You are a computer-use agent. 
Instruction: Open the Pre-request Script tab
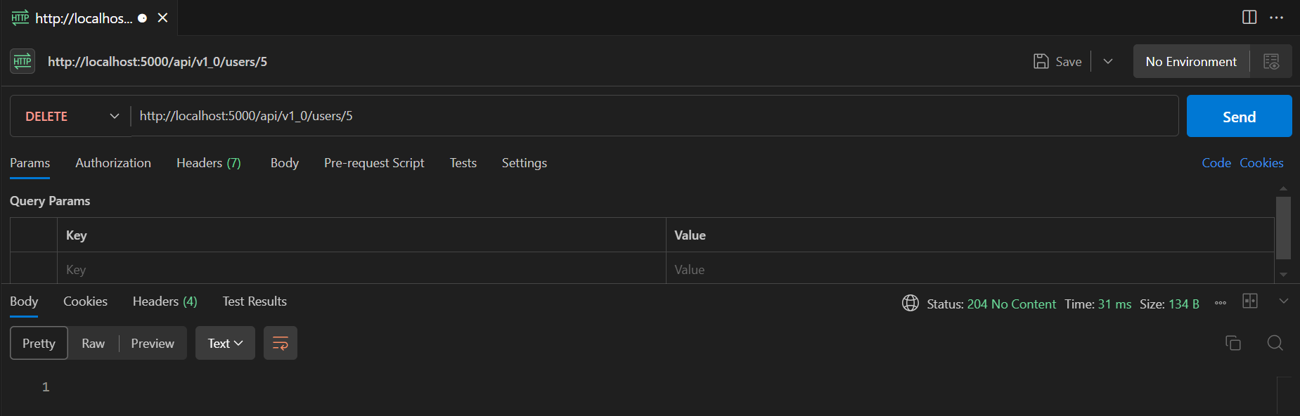tap(374, 163)
